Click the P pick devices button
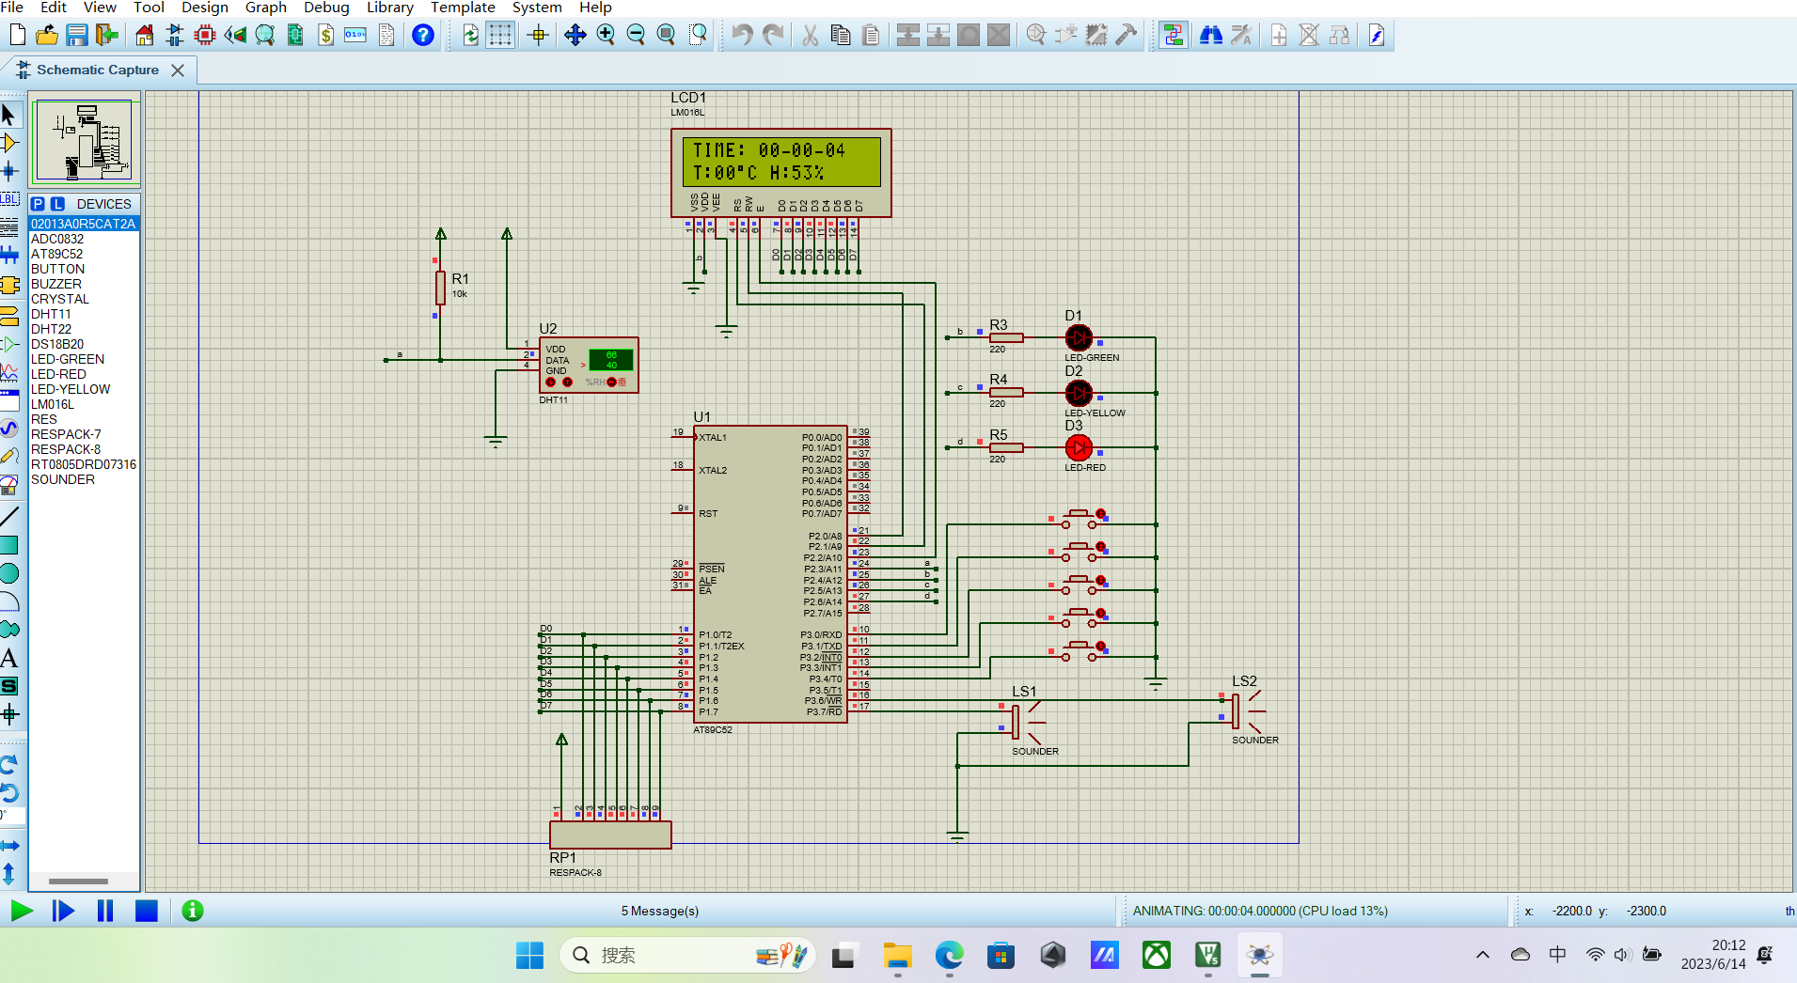This screenshot has height=983, width=1797. [38, 204]
